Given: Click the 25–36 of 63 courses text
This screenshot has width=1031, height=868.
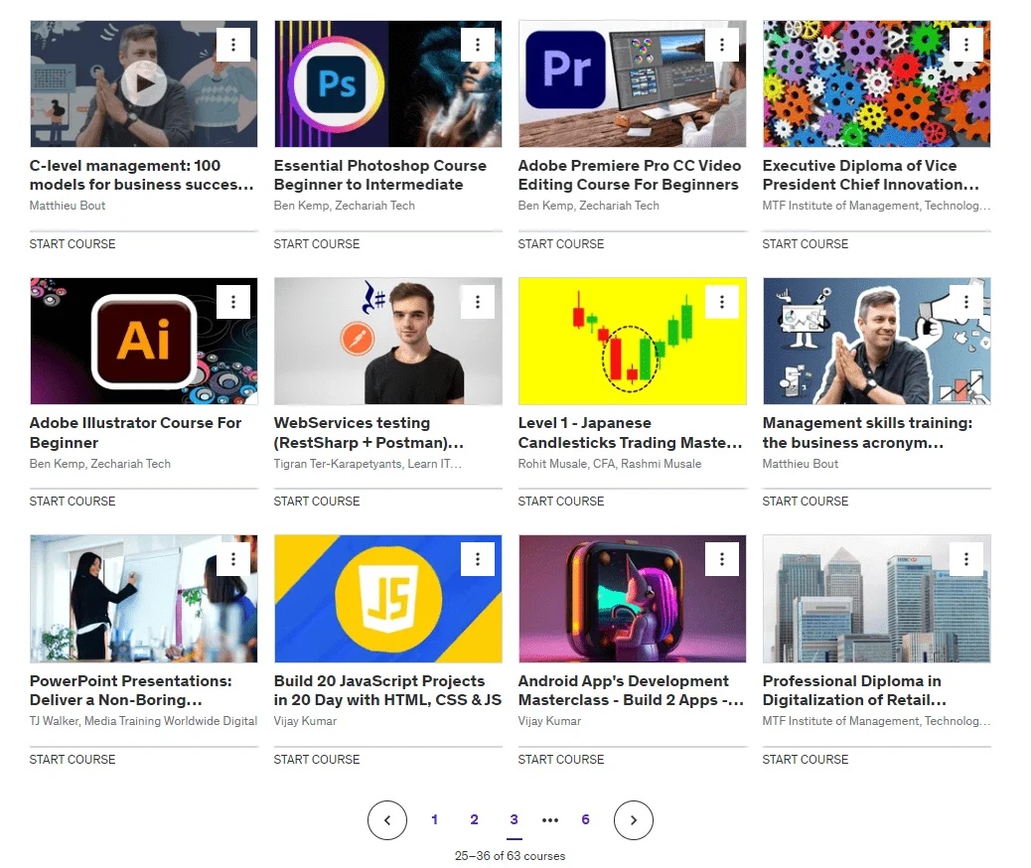Looking at the screenshot, I should [x=511, y=856].
